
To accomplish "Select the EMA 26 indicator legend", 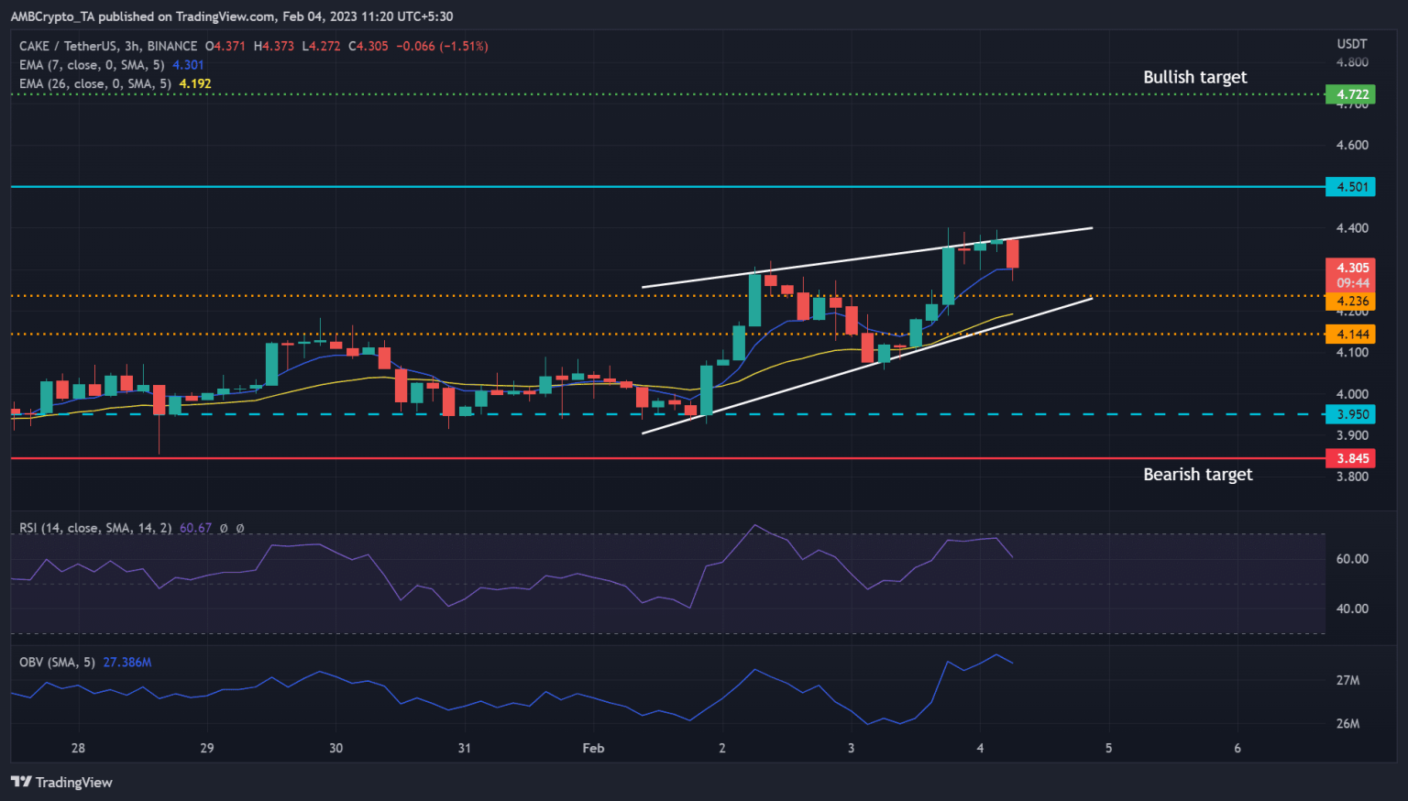I will pos(95,83).
